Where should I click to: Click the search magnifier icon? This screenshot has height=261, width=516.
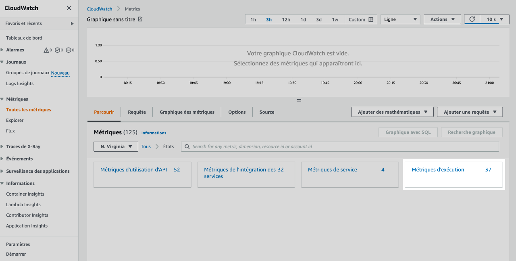[x=187, y=146]
